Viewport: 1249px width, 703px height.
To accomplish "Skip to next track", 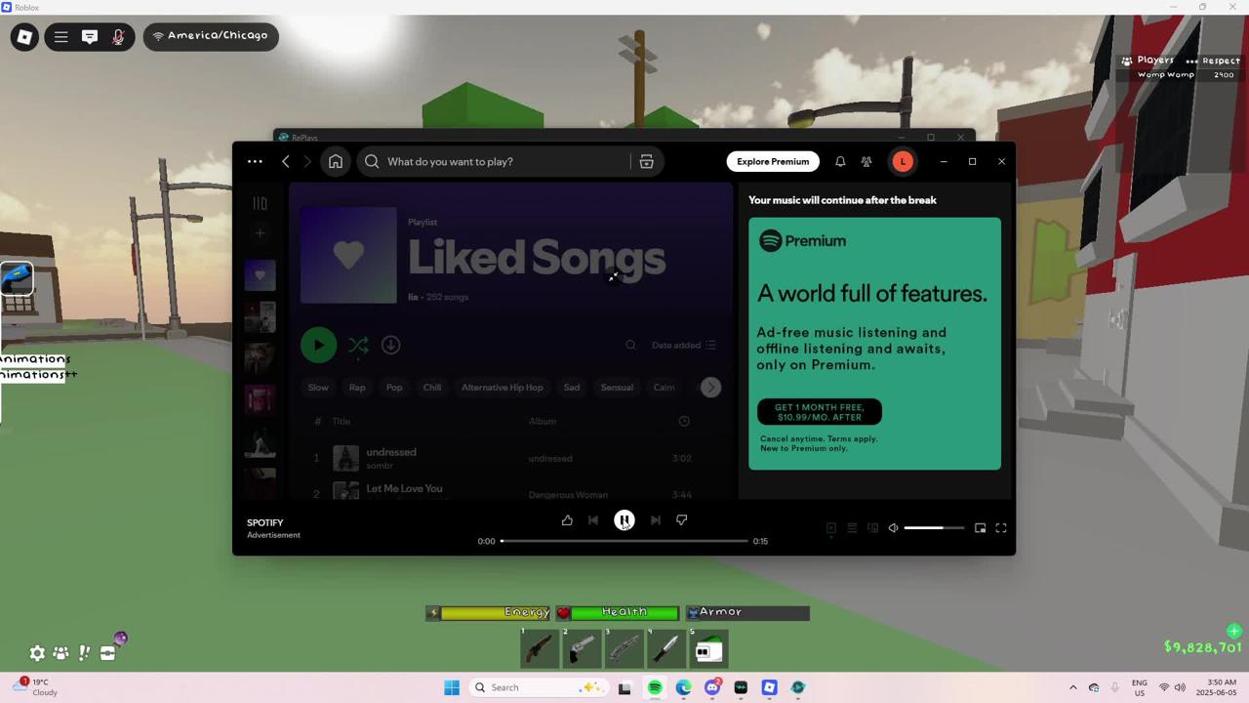I will coord(655,520).
